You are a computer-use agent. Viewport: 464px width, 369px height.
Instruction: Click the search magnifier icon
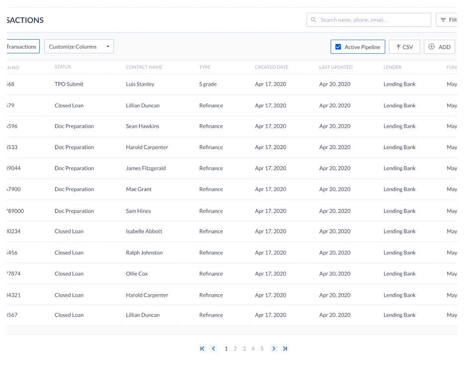click(313, 20)
